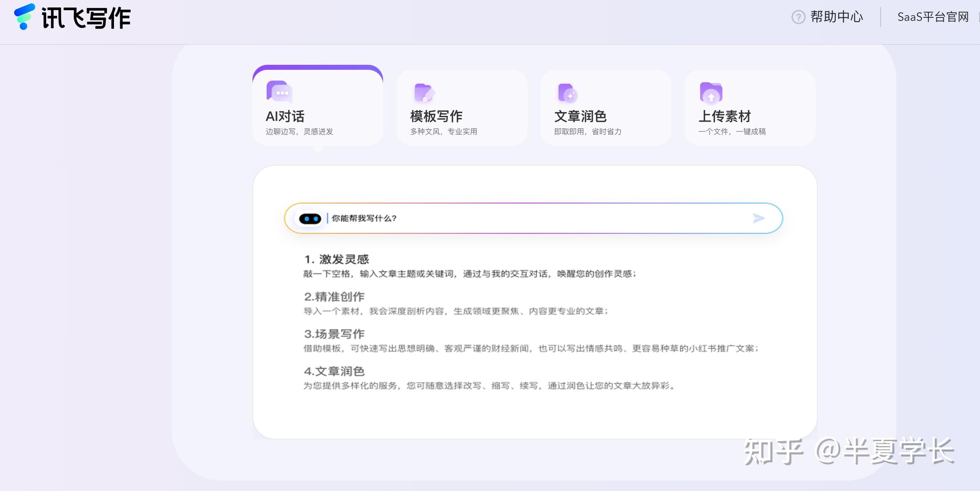Click the AI对话 chat bubble icon
This screenshot has width=980, height=491.
(x=280, y=91)
